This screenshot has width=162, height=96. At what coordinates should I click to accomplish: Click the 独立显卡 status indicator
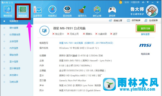tap(58, 34)
